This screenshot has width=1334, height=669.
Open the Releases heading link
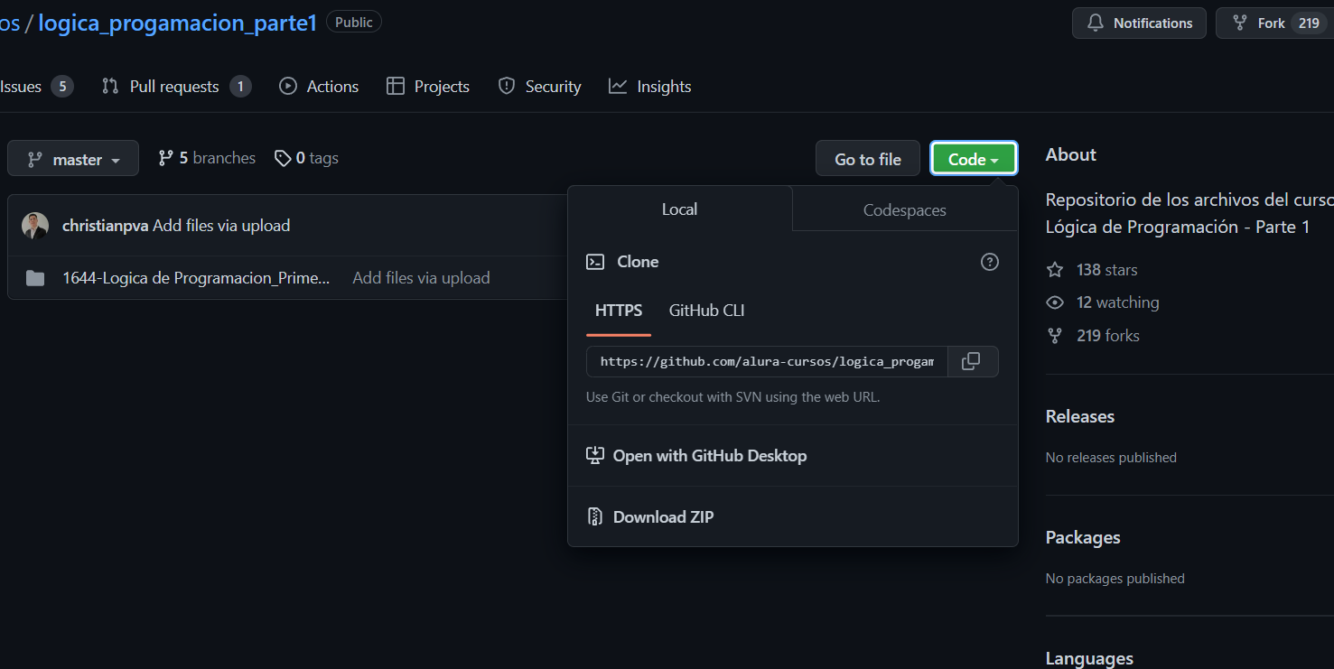coord(1080,416)
